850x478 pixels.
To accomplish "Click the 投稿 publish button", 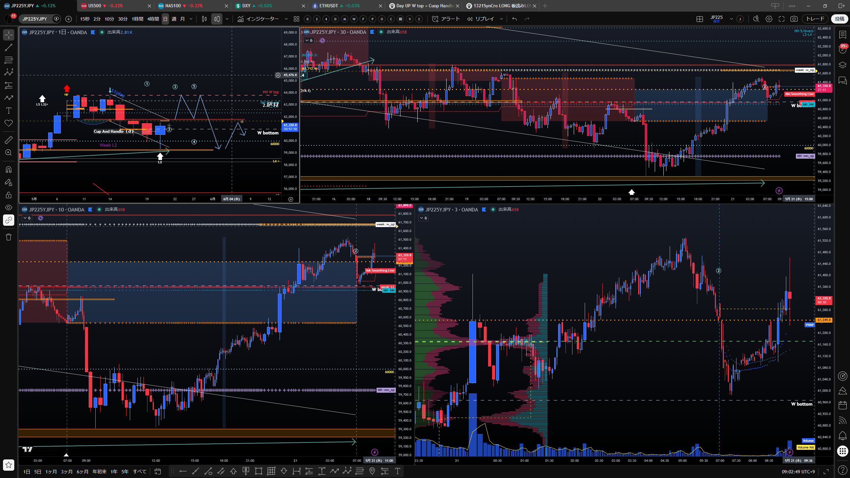I will (x=840, y=19).
